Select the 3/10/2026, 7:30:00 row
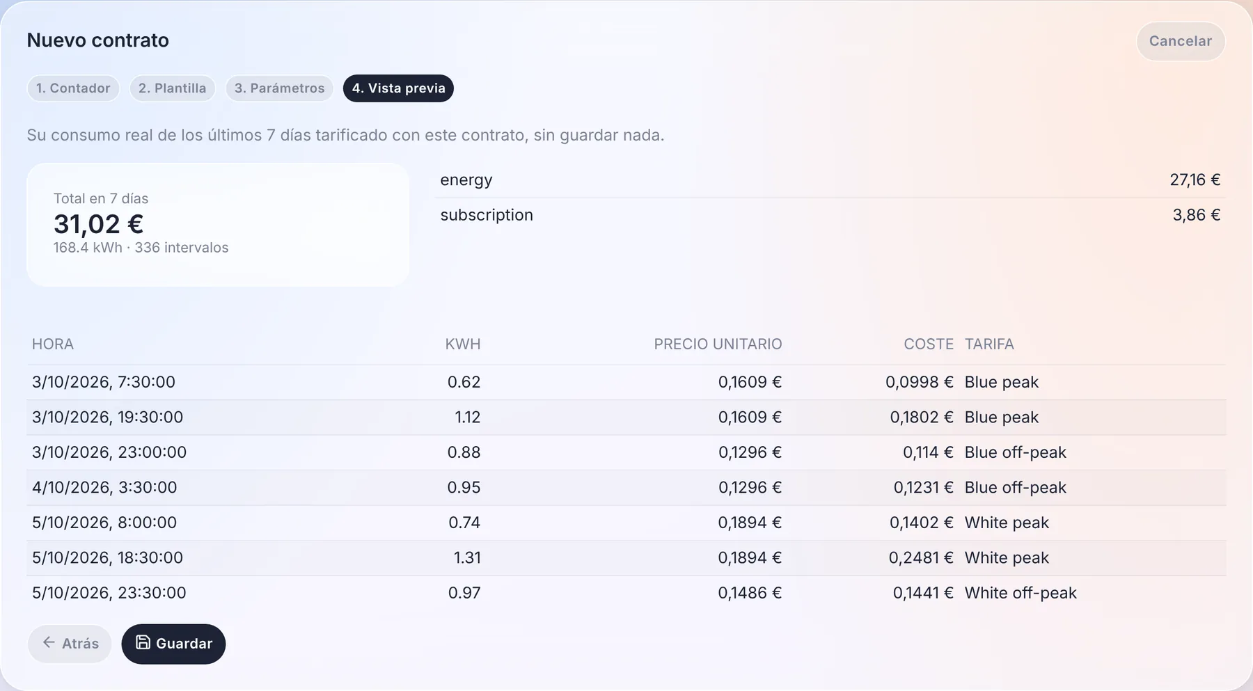The height and width of the screenshot is (691, 1253). pyautogui.click(x=626, y=382)
